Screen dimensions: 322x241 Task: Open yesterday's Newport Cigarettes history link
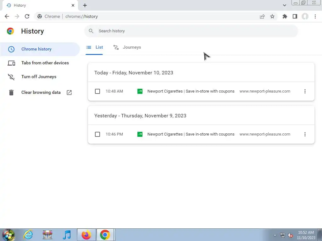click(x=191, y=134)
